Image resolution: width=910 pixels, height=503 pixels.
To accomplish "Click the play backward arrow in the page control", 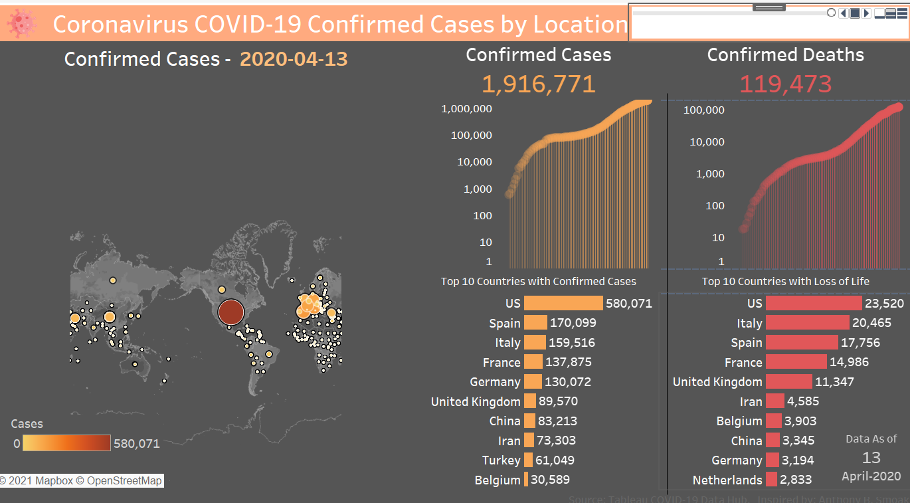I will click(x=843, y=13).
